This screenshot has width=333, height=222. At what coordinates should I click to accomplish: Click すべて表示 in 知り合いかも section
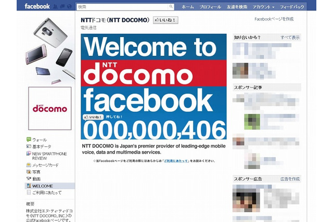tap(290, 38)
